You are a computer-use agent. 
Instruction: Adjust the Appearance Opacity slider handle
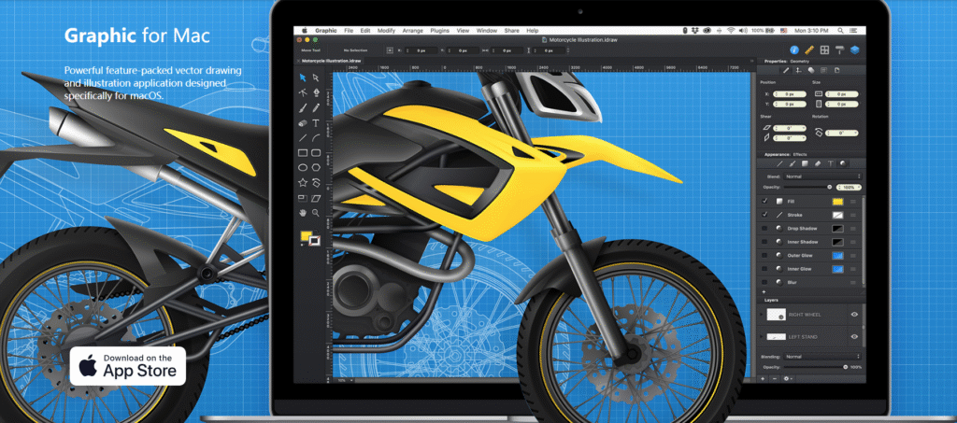pyautogui.click(x=830, y=187)
